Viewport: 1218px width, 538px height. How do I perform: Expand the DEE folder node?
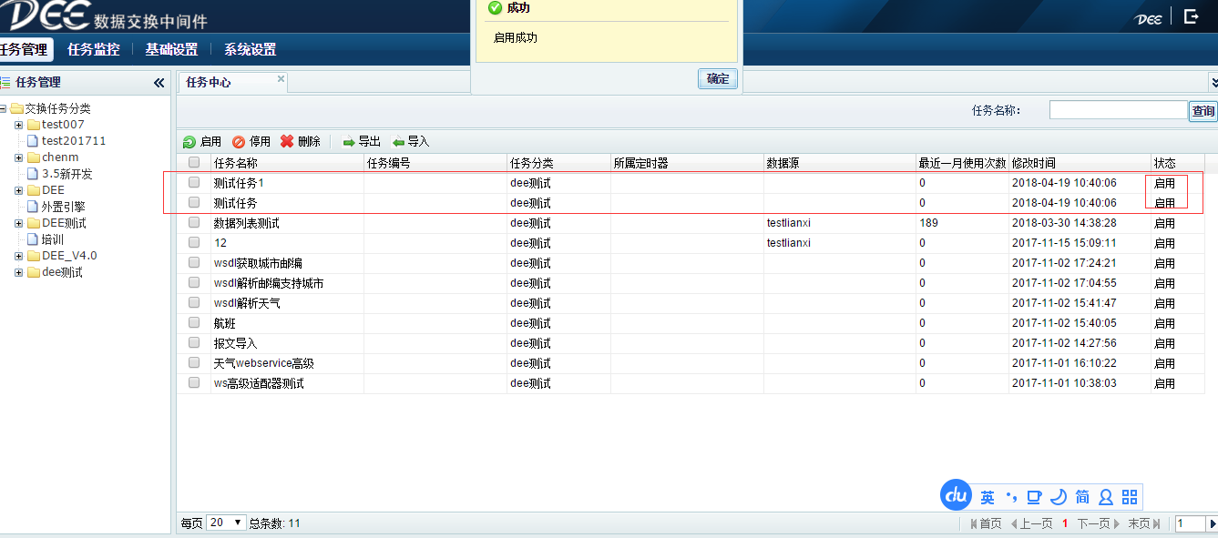click(x=18, y=190)
